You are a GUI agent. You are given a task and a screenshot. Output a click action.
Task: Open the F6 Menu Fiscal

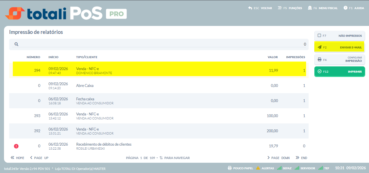click(x=323, y=8)
